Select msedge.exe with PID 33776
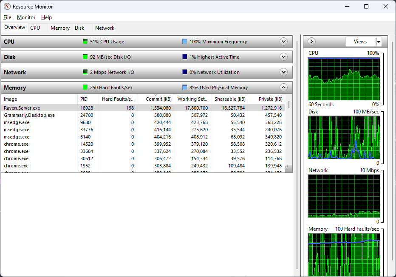396x277 pixels. [143, 130]
